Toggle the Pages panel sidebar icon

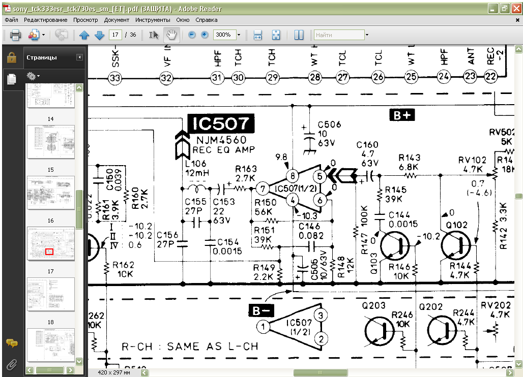click(x=11, y=79)
